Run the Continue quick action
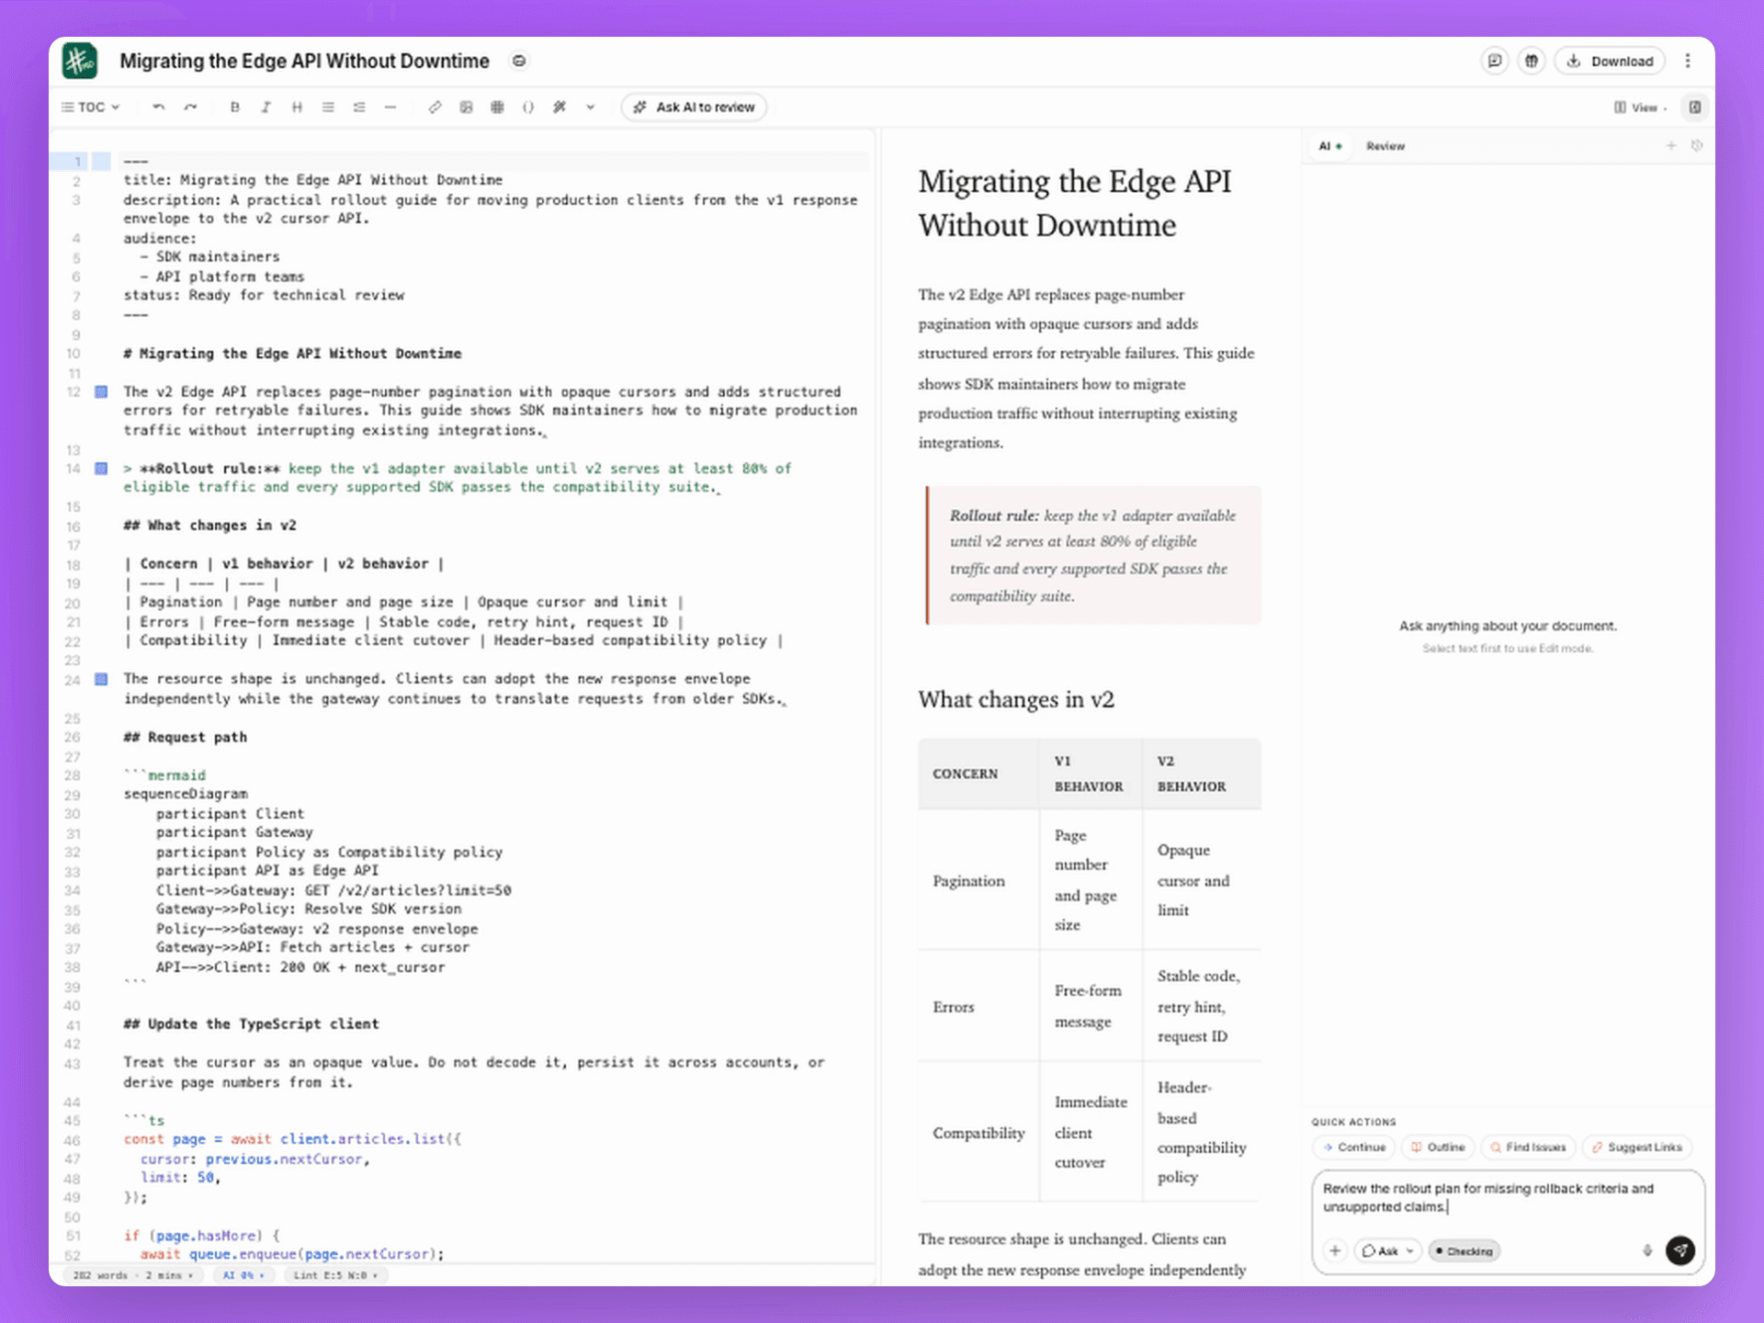The image size is (1764, 1323). pos(1354,1148)
